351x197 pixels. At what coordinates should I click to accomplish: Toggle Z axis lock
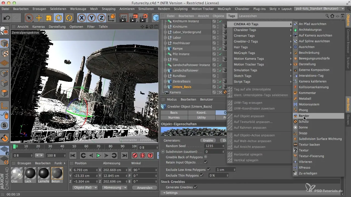click(x=101, y=18)
